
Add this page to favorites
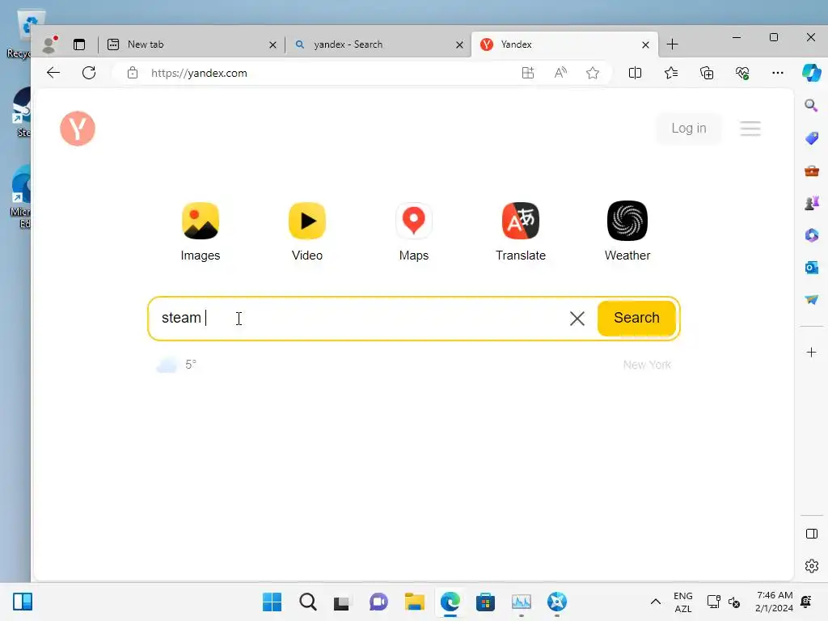coord(593,73)
